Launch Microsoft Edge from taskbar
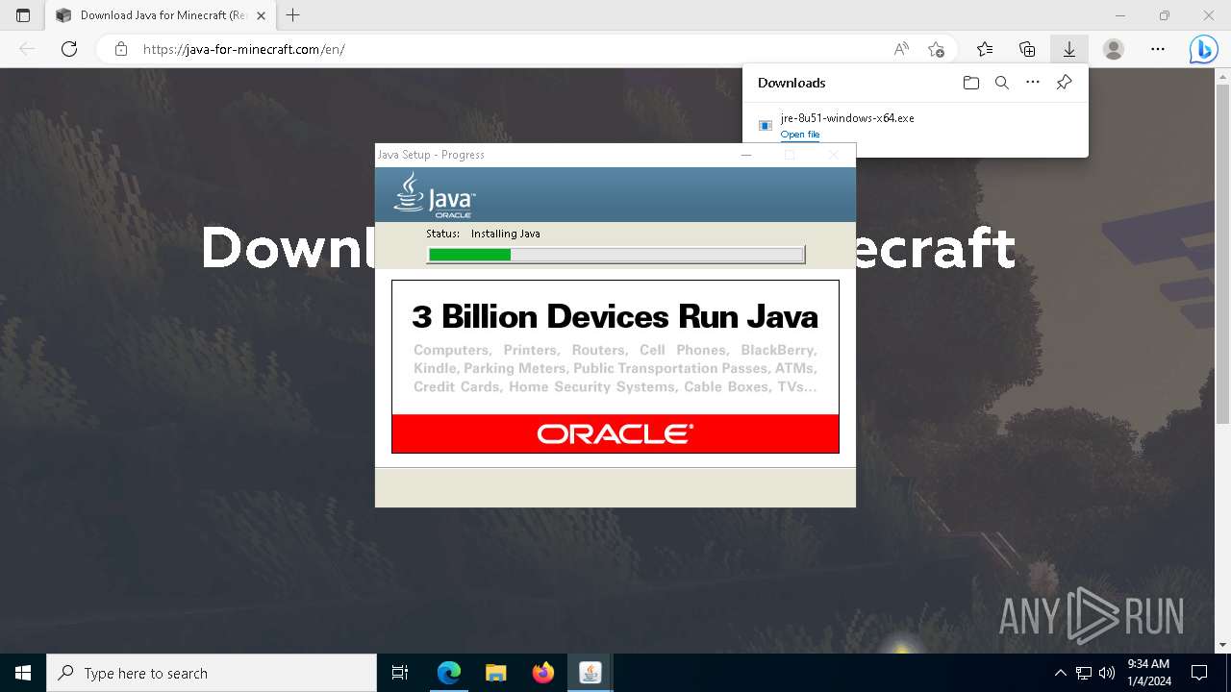Viewport: 1231px width, 692px height. click(x=449, y=673)
